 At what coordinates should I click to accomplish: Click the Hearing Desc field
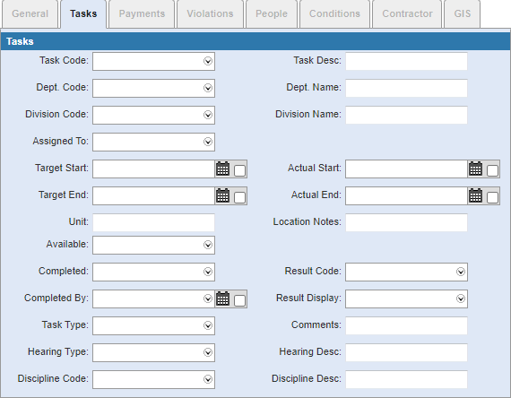[406, 352]
